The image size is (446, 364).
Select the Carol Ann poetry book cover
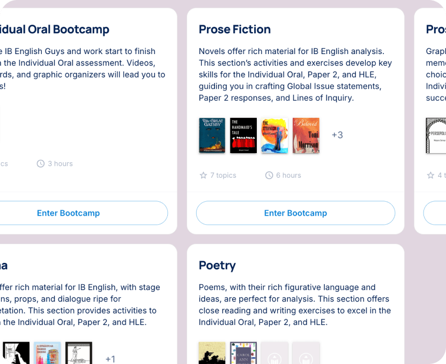tap(243, 353)
